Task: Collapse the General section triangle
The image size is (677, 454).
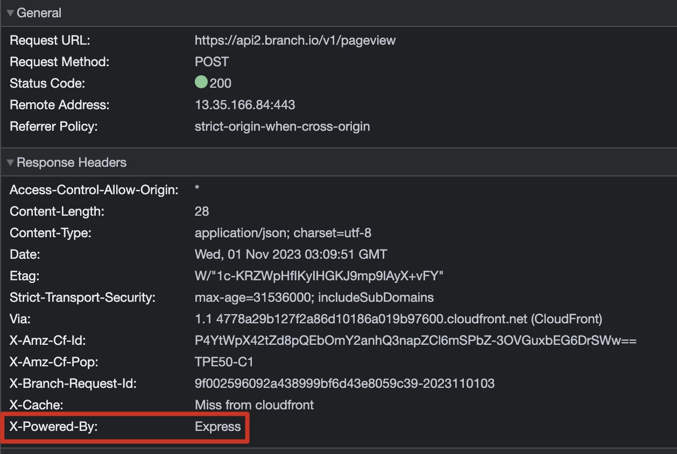Action: [x=10, y=13]
